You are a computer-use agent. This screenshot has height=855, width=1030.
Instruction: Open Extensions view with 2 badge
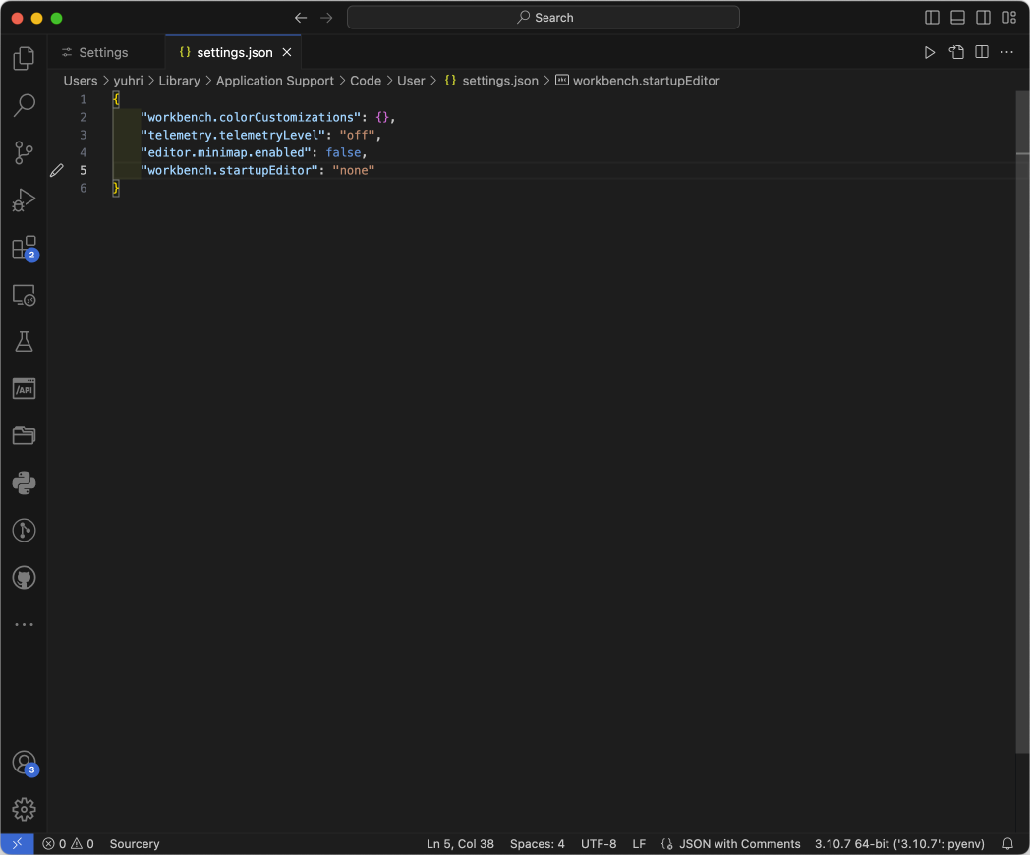[x=25, y=249]
